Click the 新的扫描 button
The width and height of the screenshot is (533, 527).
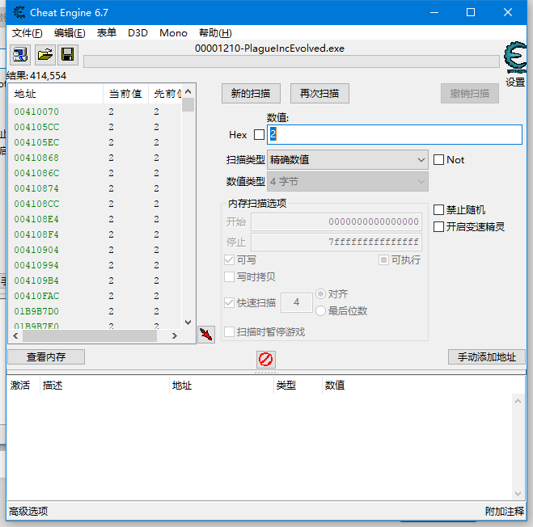pyautogui.click(x=251, y=94)
